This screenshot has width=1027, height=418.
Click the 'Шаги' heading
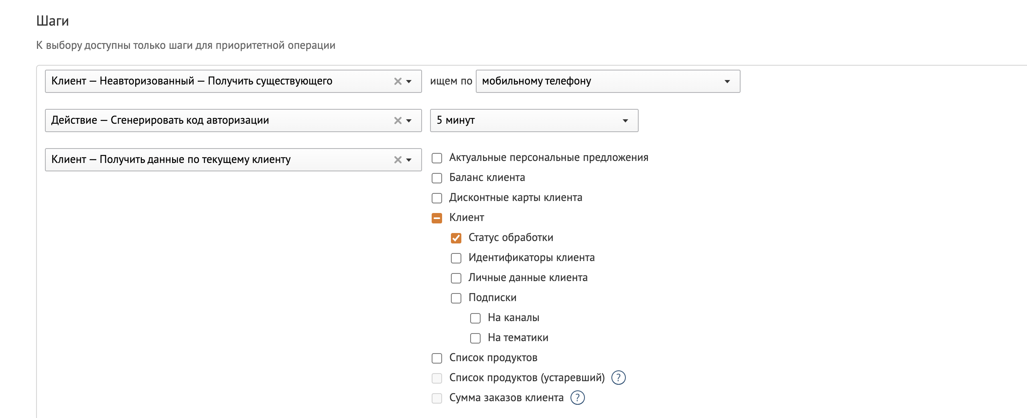pos(53,21)
